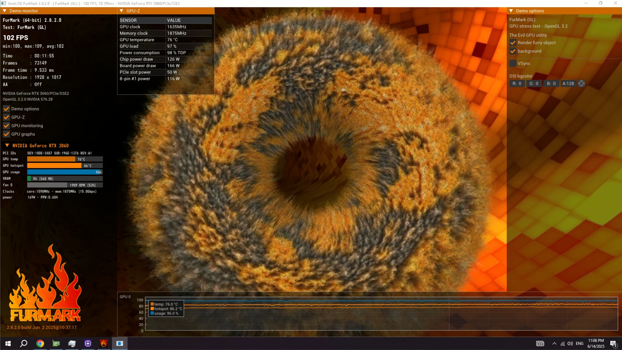
Task: Click the checkered alpha preview icon
Action: [581, 83]
